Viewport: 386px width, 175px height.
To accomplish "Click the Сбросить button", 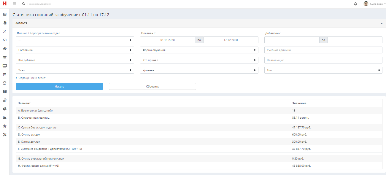I will [x=153, y=86].
